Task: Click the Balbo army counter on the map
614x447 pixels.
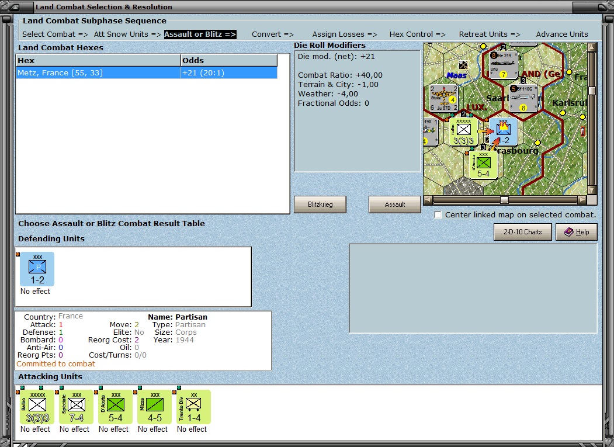Action: pos(463,131)
